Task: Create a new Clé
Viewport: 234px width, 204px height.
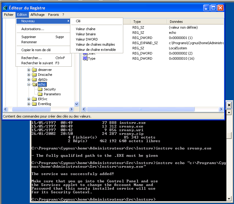Action: 96,21
